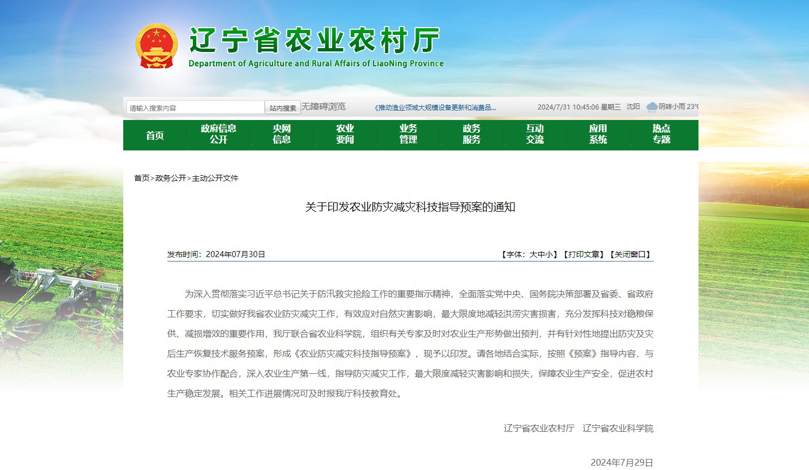Click 关闭窗口 to close the page
Viewport: 809px width, 470px height.
[630, 254]
